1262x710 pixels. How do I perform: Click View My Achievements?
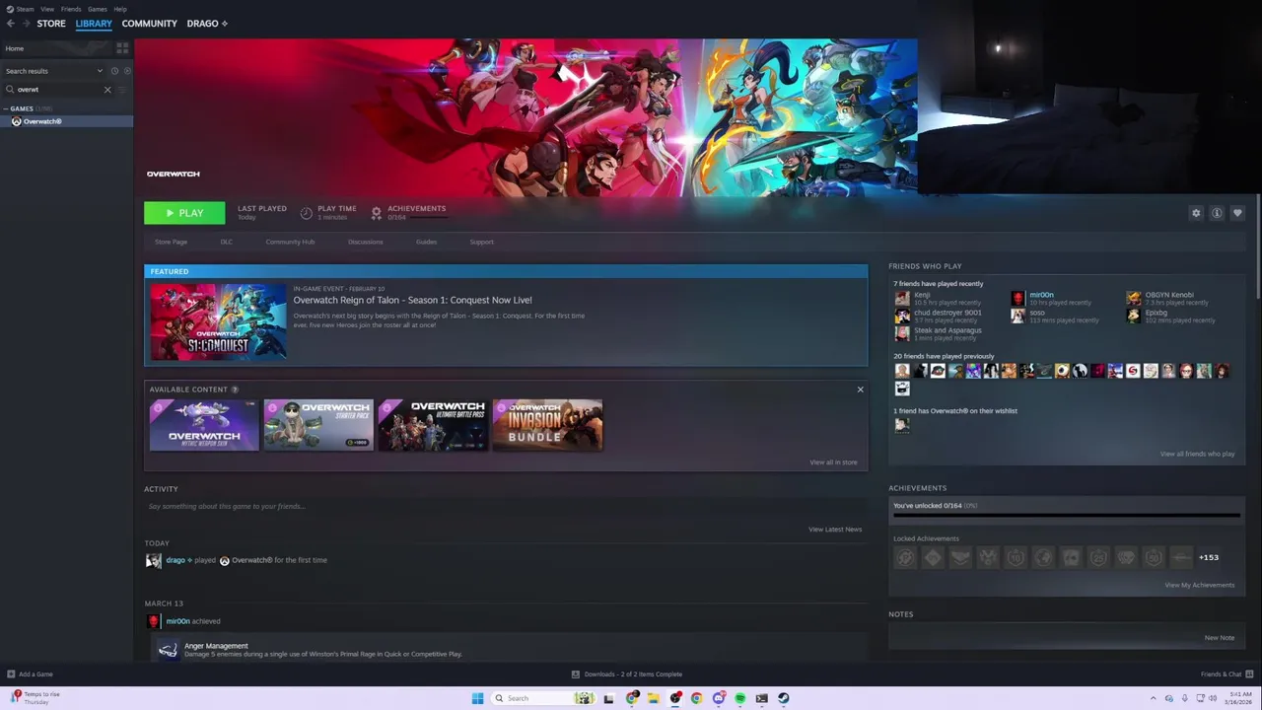coord(1199,585)
